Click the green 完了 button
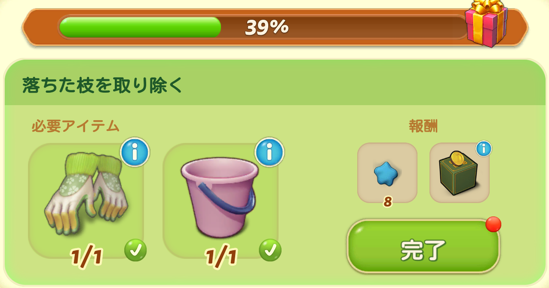549x288 pixels. (423, 246)
